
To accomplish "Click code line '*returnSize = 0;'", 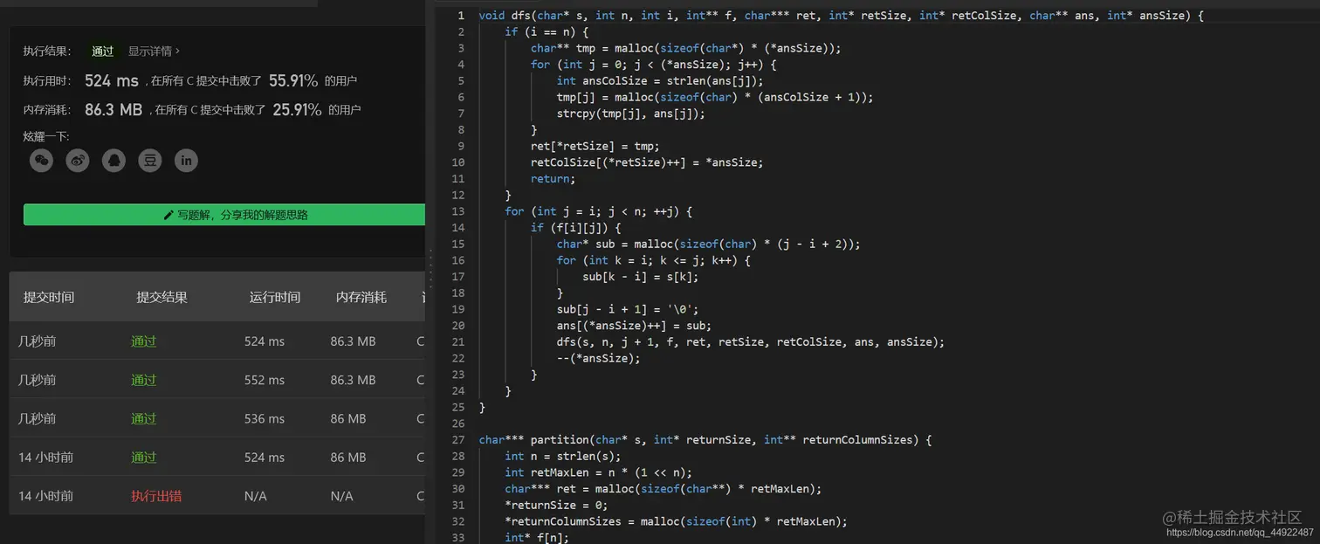I will [556, 505].
